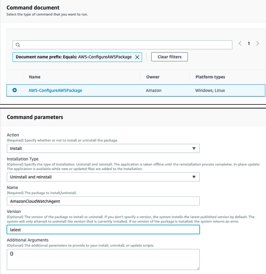Image resolution: width=266 pixels, height=274 pixels.
Task: Open the Uninstall and reinstall selector
Action: pos(103,177)
